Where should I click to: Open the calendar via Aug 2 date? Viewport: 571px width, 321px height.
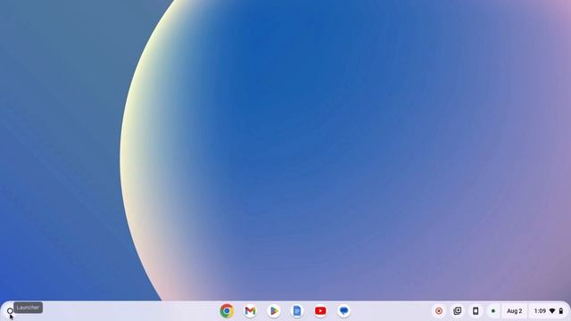515,311
